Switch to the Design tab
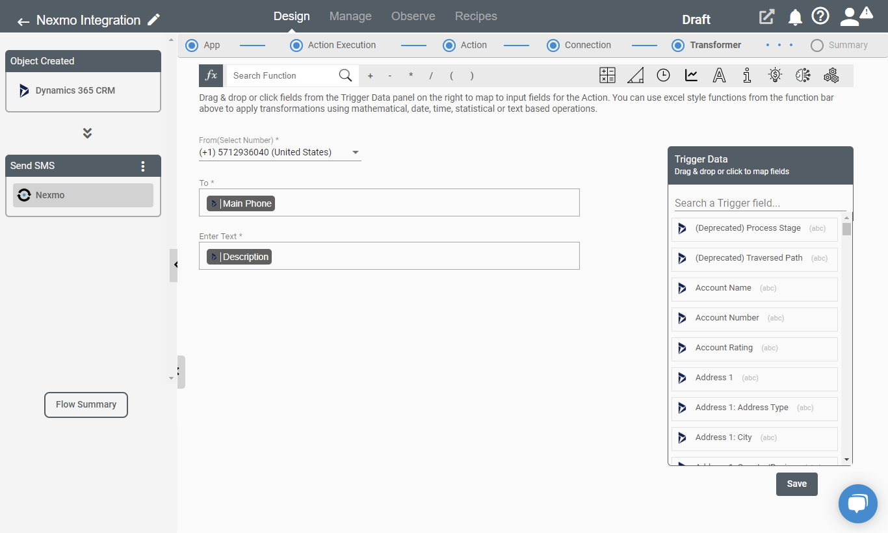The width and height of the screenshot is (888, 533). click(291, 16)
